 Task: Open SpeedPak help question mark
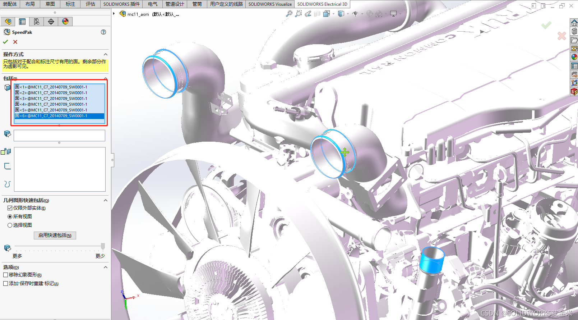[x=103, y=32]
